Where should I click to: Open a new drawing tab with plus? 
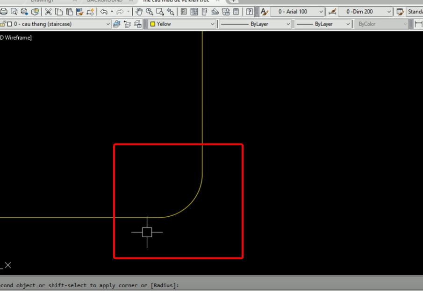tap(233, 1)
